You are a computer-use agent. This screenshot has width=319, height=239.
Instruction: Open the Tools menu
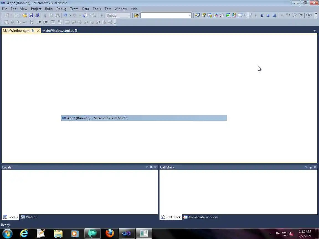coord(97,9)
